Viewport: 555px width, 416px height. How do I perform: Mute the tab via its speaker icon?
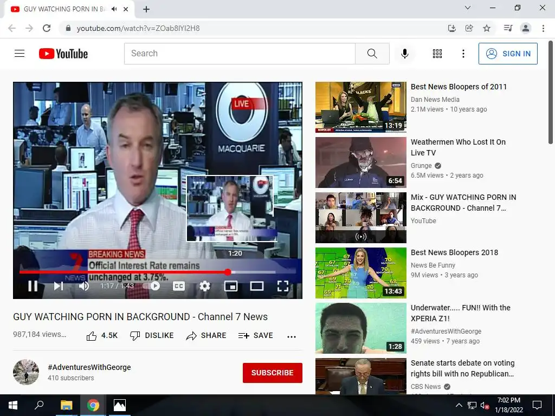(x=114, y=9)
